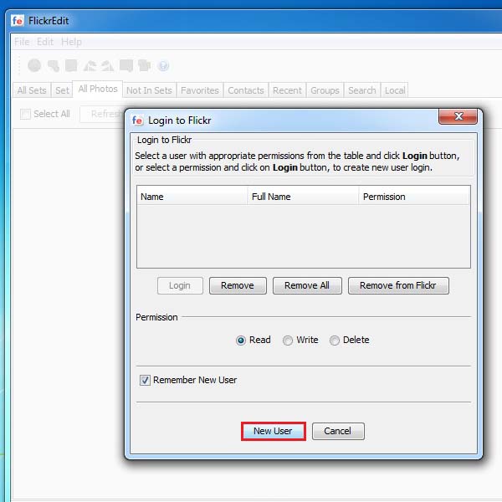Click the Full Name column header
This screenshot has height=502, width=502.
[x=303, y=197]
